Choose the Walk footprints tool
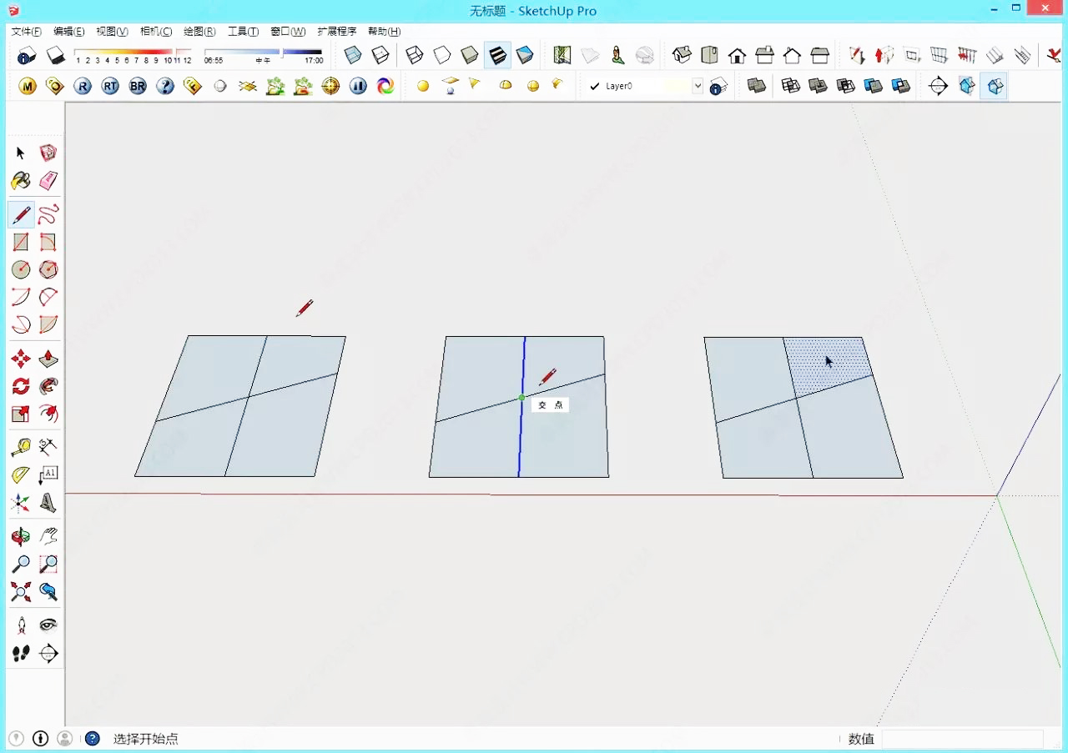 (21, 653)
